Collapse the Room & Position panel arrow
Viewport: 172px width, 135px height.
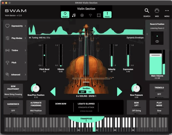(147, 34)
